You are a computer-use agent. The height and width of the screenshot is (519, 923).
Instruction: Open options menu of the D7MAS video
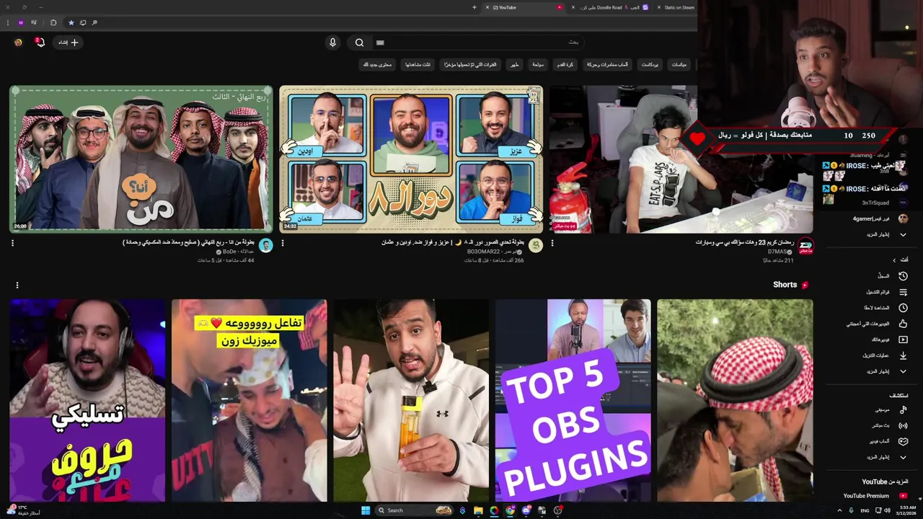tap(552, 244)
